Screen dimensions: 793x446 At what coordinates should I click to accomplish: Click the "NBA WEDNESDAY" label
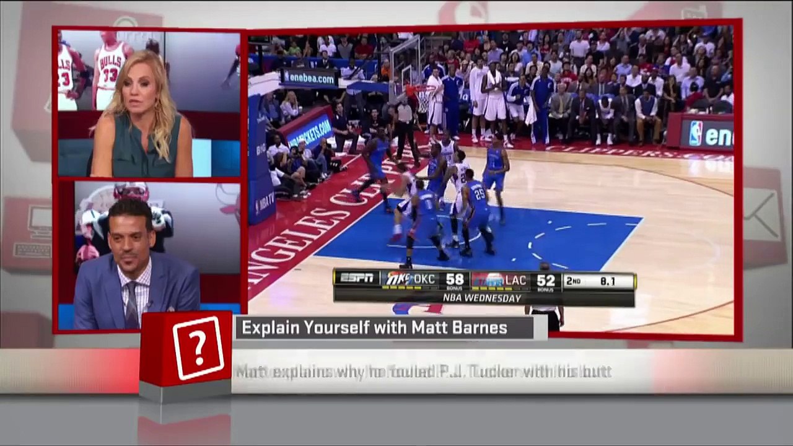coord(482,298)
